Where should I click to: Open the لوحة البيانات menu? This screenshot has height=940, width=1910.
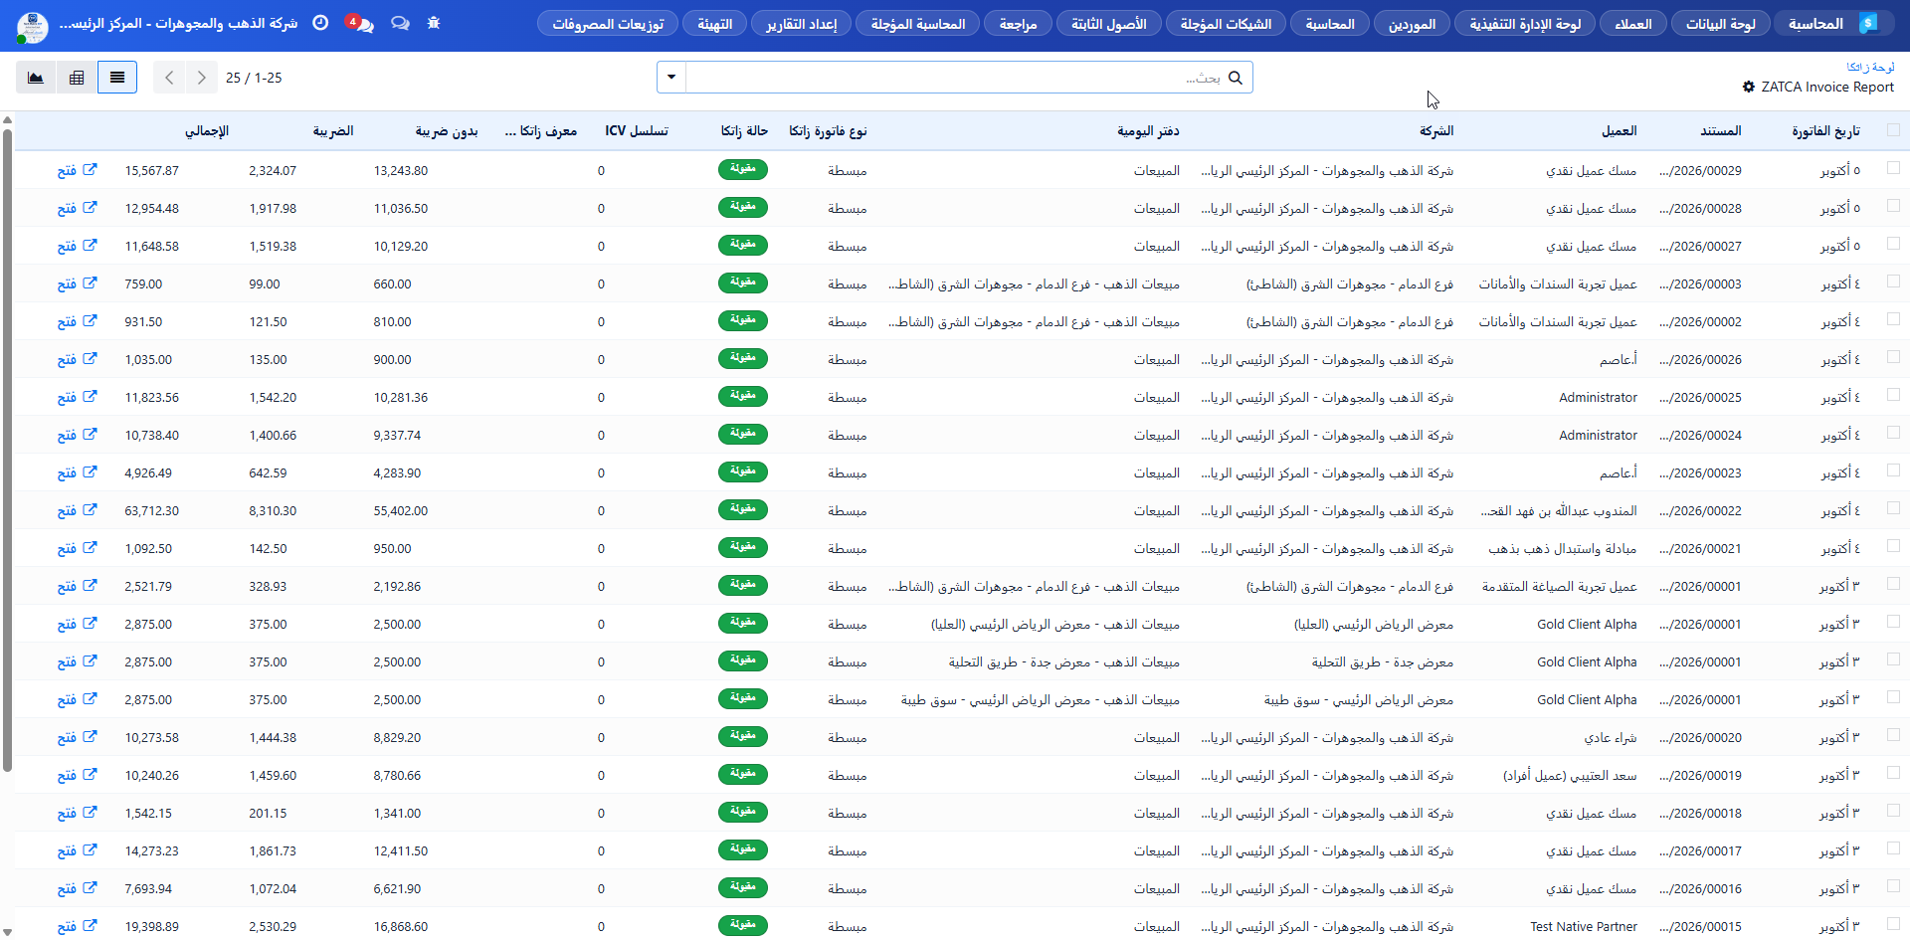(x=1721, y=23)
